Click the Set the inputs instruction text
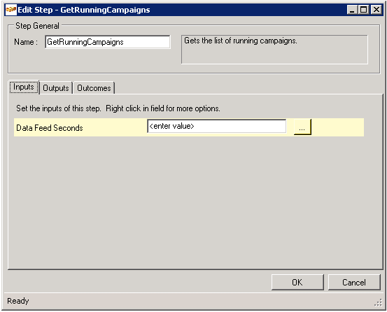387x312 pixels. point(118,108)
